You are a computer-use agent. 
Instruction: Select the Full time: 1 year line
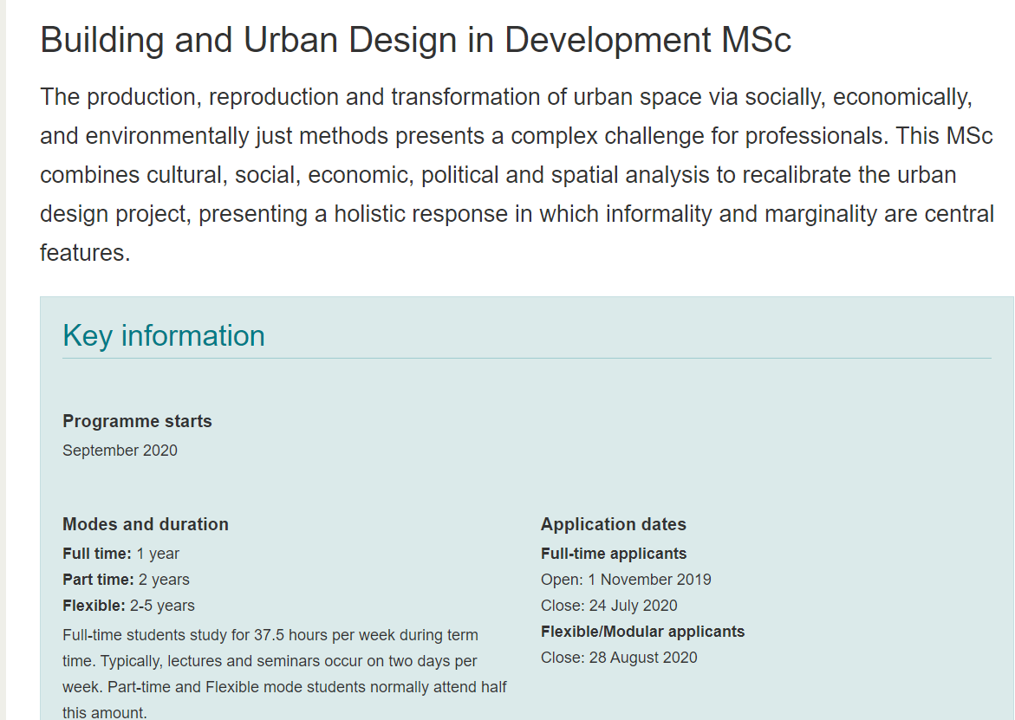(x=120, y=554)
